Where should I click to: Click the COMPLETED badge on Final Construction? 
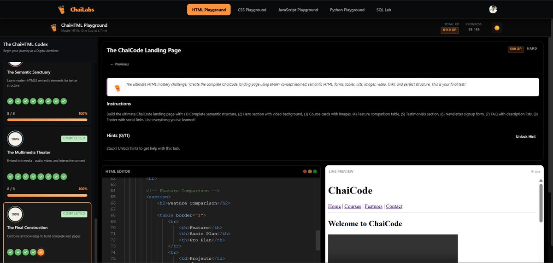coord(74,214)
